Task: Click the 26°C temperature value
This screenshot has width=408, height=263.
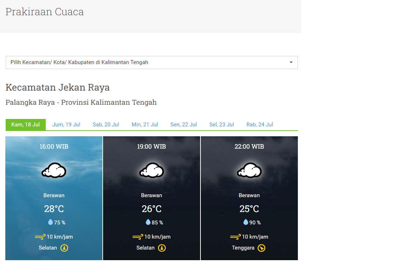Action: [x=152, y=209]
